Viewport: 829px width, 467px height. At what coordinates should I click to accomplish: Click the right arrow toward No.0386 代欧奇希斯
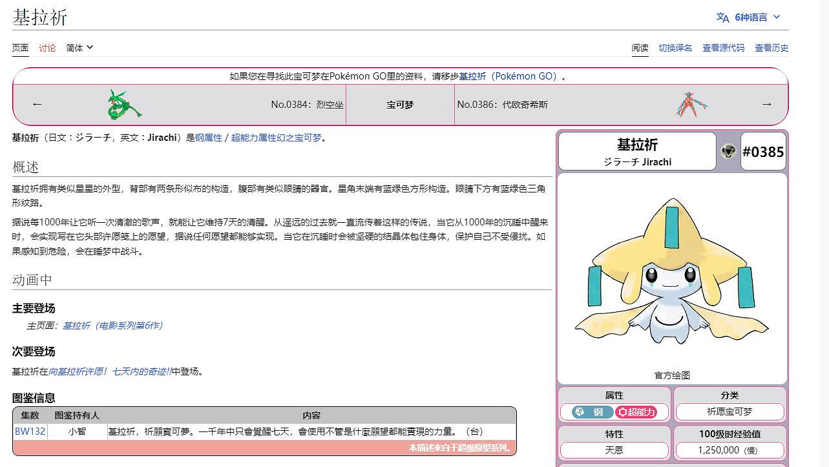pos(766,103)
